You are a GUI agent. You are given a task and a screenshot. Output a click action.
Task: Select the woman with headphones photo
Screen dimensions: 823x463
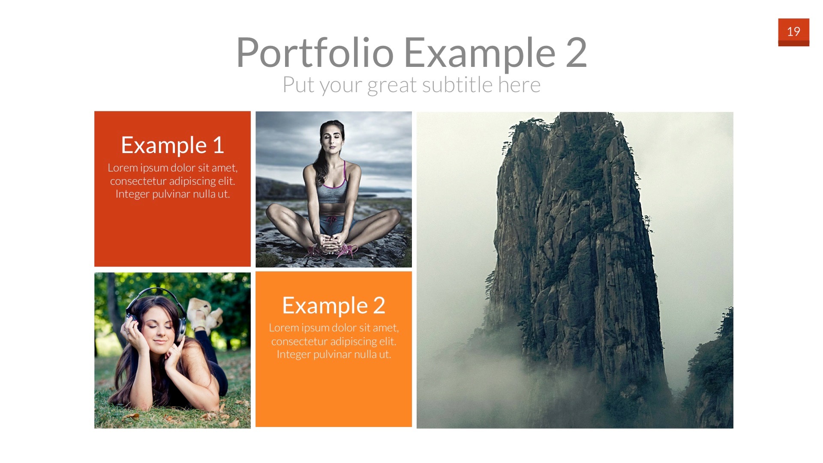tap(172, 350)
